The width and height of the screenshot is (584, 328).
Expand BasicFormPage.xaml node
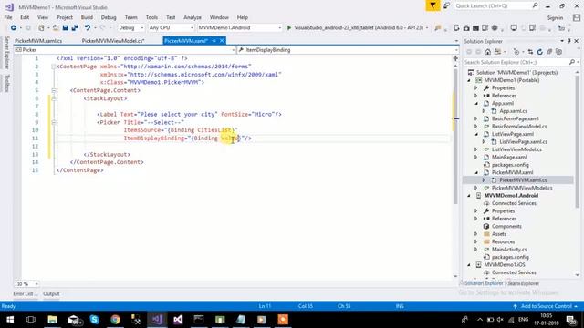coord(476,118)
